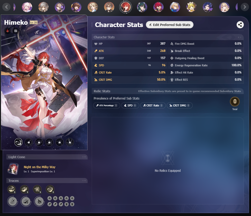Screen dimensions: 251x216
Task: Click the Effect RES stat icon
Action: [x=172, y=80]
